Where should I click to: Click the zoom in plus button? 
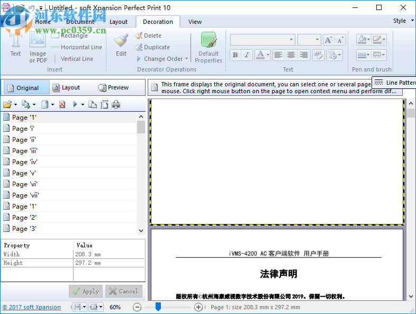click(198, 307)
